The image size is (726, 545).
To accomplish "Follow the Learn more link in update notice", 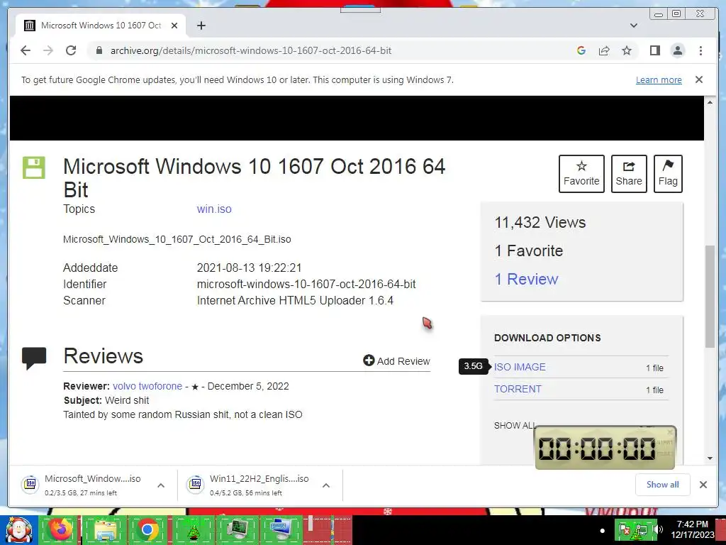I will tap(659, 79).
